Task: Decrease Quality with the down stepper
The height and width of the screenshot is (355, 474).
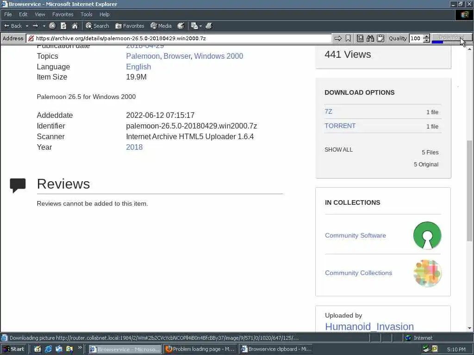Action: tap(426, 41)
